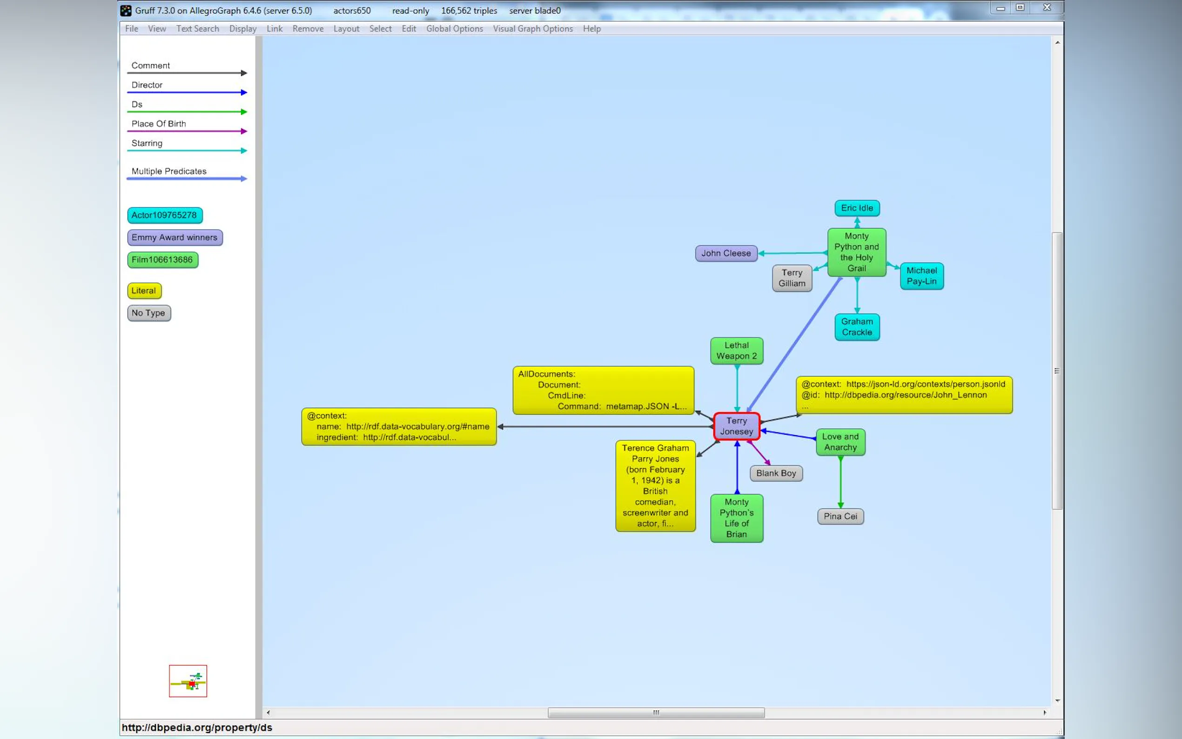Open the Global Options menu

point(454,28)
